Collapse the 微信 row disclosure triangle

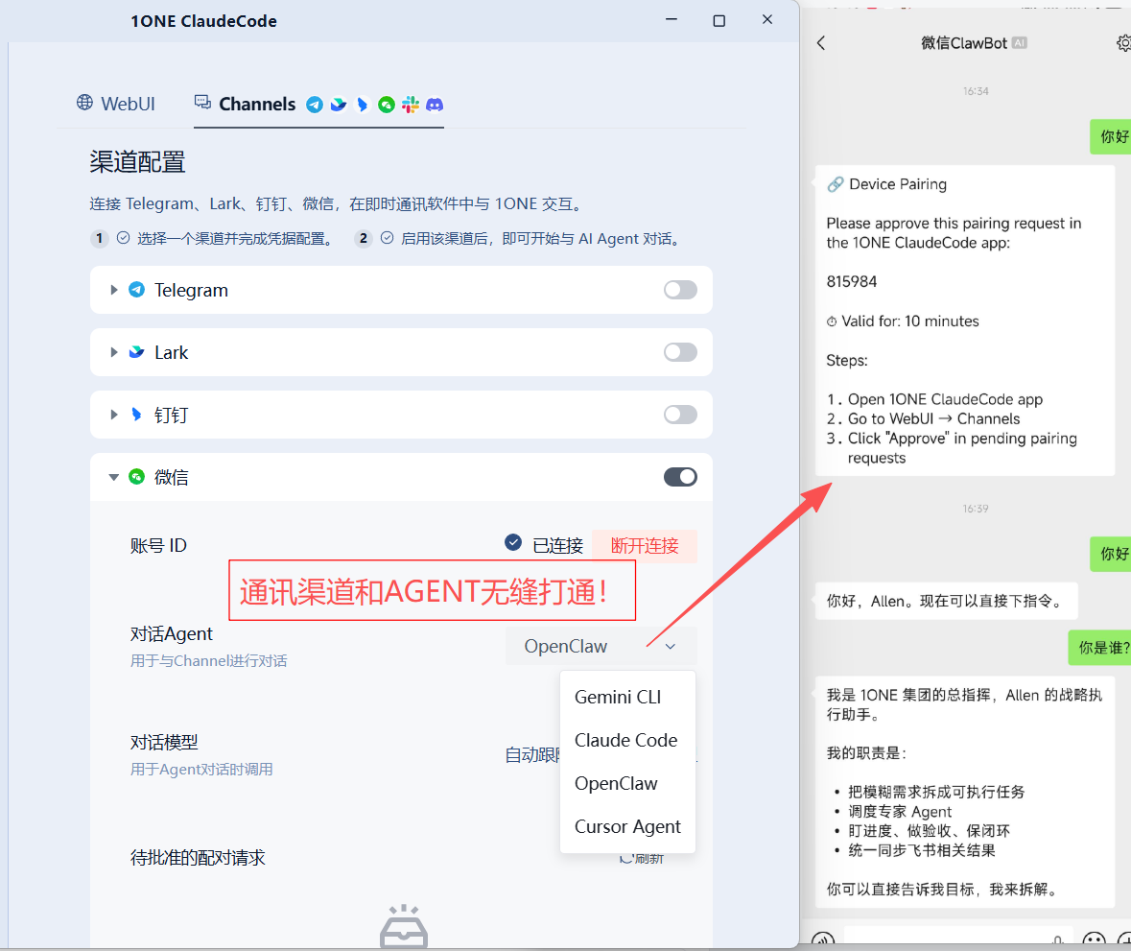(x=114, y=477)
